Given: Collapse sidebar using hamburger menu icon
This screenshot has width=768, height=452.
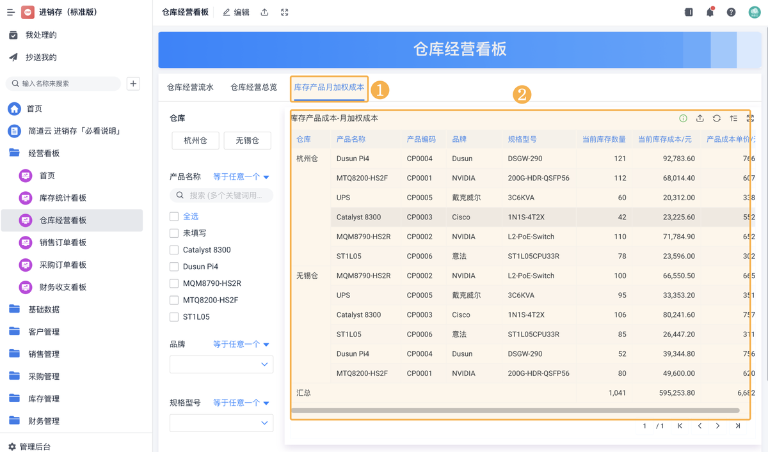Looking at the screenshot, I should point(10,12).
